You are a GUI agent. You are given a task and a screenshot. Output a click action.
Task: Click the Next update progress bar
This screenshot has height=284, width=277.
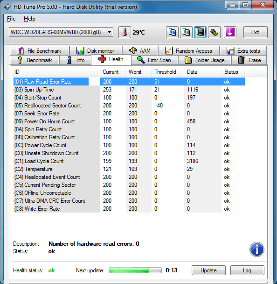pyautogui.click(x=135, y=270)
